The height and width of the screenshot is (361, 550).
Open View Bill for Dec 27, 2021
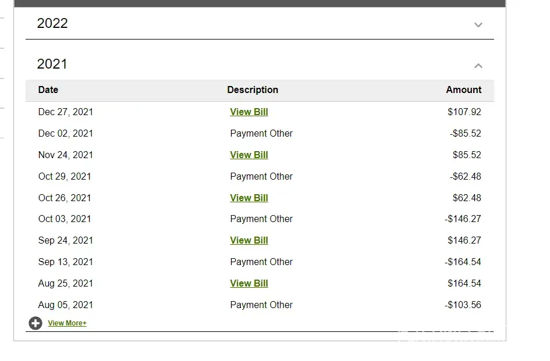249,112
